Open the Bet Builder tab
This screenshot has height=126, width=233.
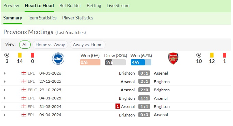point(70,6)
